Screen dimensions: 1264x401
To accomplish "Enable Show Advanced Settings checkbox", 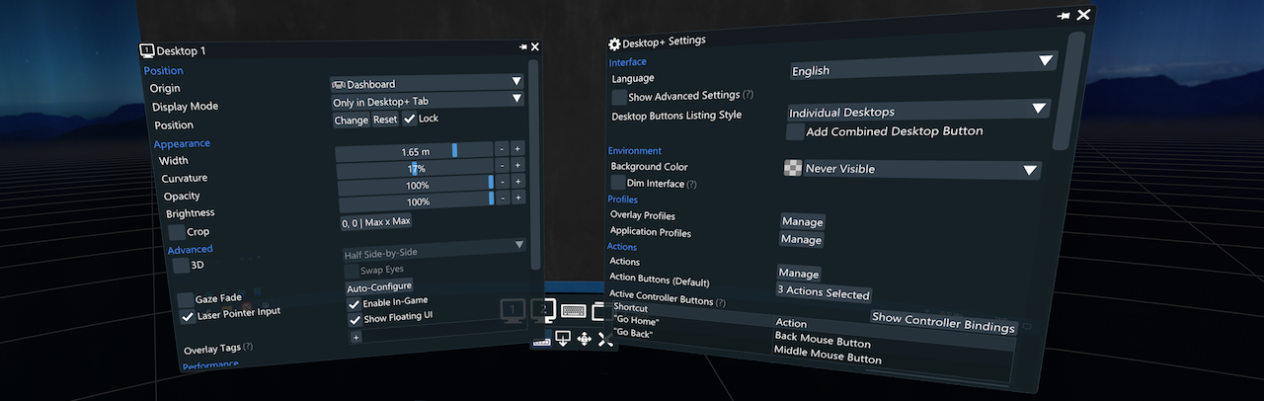I will coord(619,97).
